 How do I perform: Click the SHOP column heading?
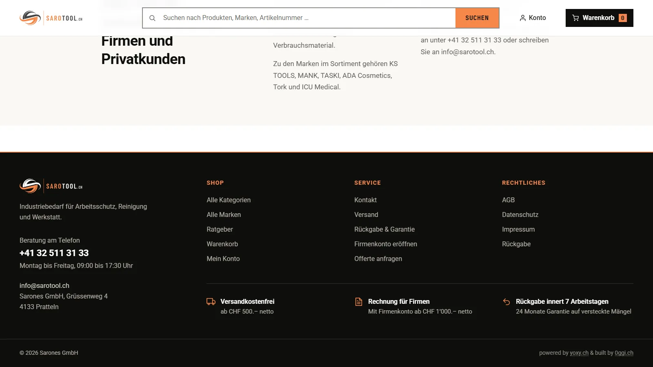click(215, 183)
